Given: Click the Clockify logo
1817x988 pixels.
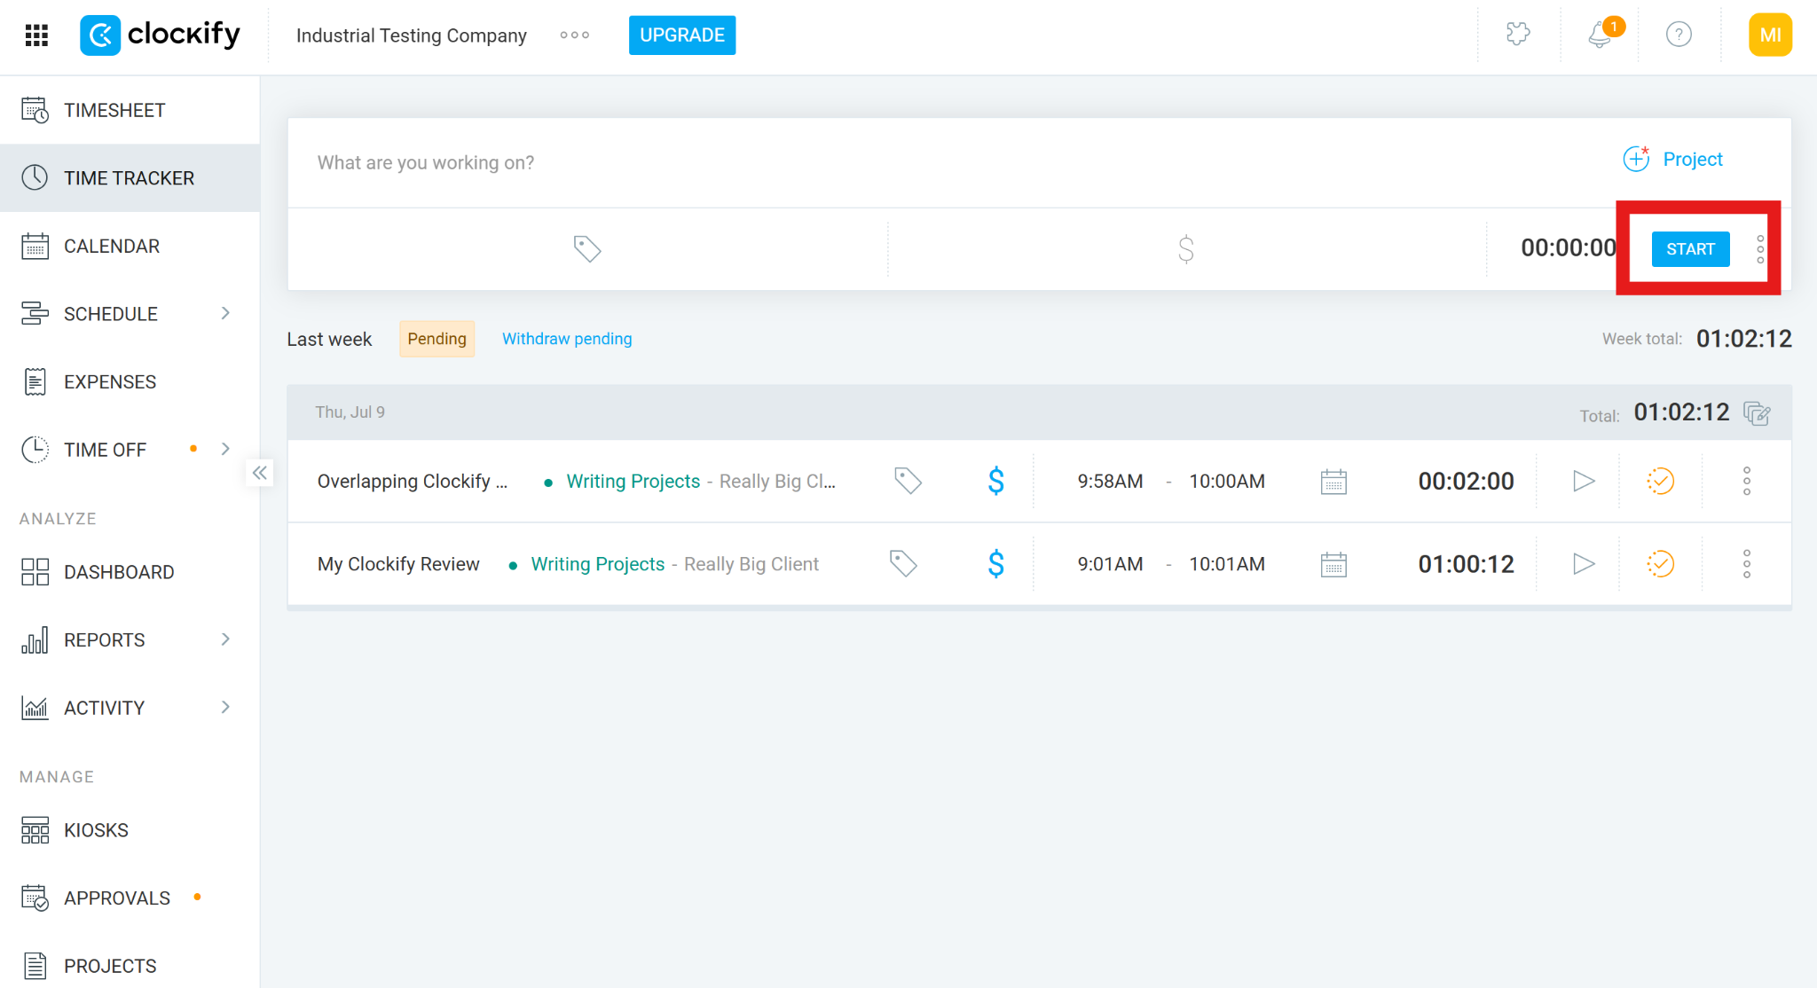Looking at the screenshot, I should [x=161, y=35].
